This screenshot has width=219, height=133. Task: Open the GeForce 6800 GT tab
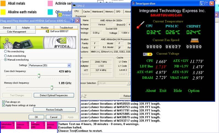(57, 31)
